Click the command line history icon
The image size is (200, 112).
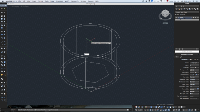[128, 110]
